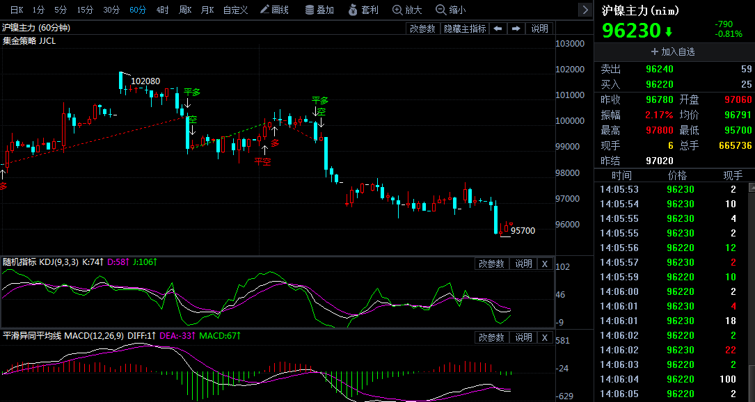Close the KDJ indicator panel

[x=545, y=264]
